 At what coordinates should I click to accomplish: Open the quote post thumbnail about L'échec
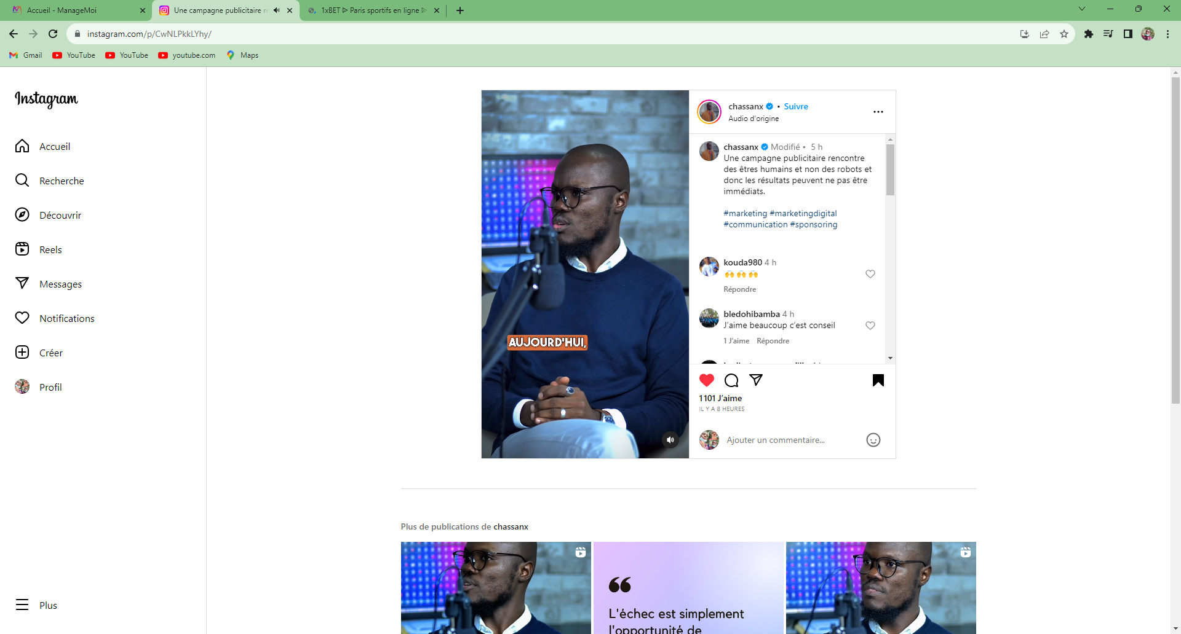click(x=688, y=588)
